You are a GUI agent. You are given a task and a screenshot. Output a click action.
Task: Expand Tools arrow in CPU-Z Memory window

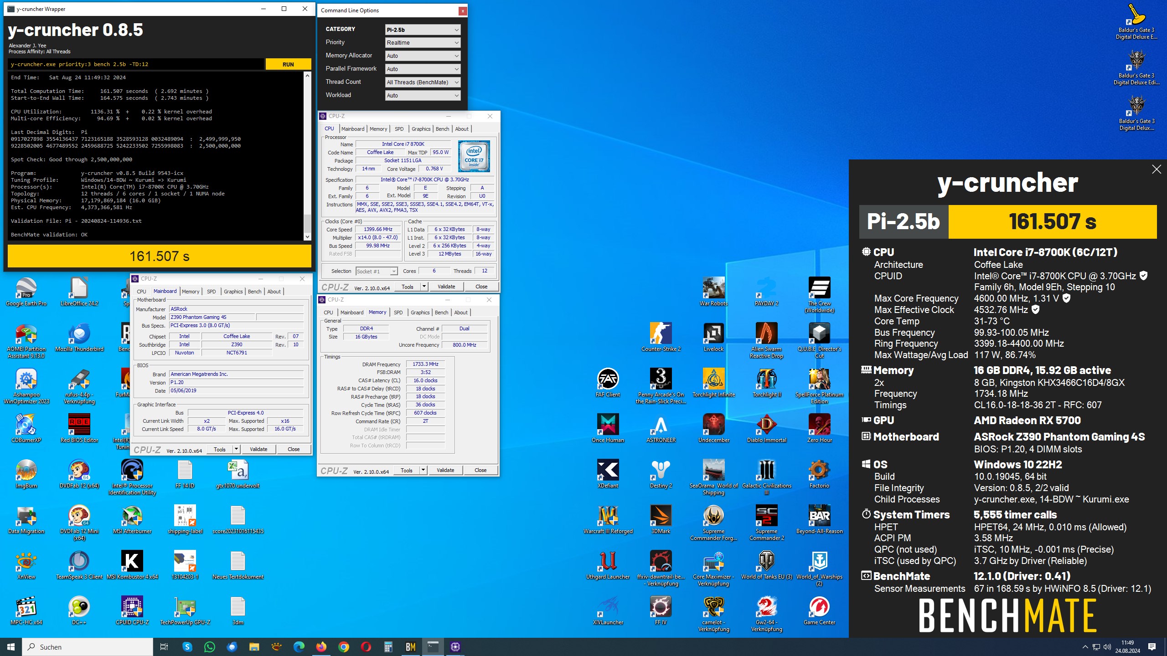coord(423,470)
